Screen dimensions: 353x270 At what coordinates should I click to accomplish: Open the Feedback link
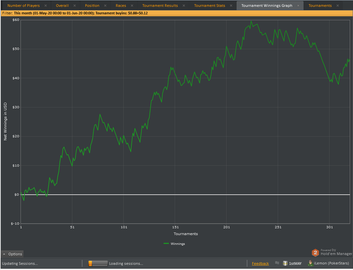[260, 263]
